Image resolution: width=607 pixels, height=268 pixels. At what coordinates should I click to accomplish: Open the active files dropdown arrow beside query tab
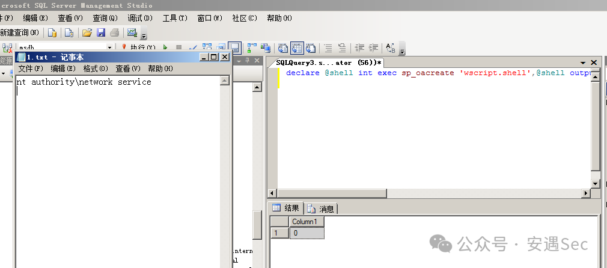pos(583,62)
